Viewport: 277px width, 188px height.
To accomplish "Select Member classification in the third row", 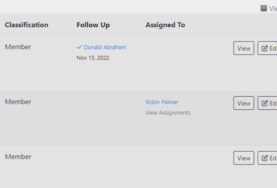I will [x=18, y=157].
